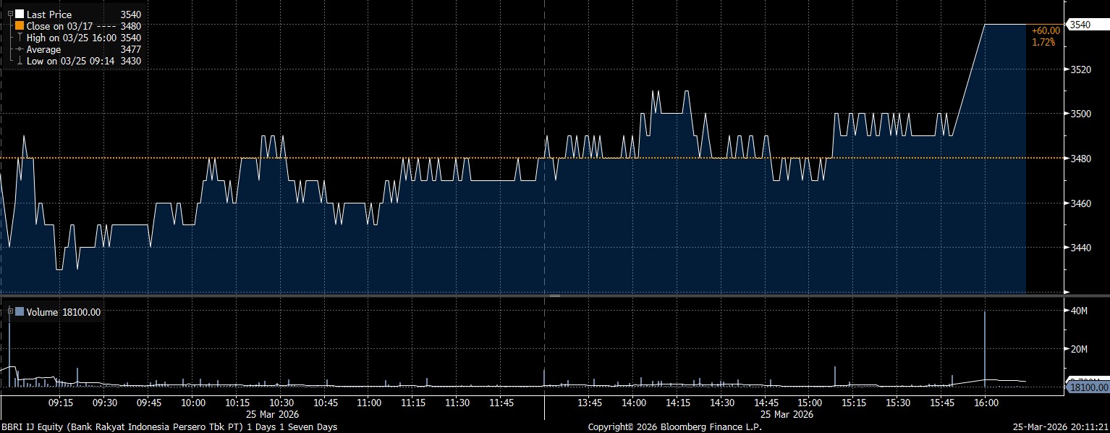Click the 09:15 time axis label
1110x433 pixels.
pyautogui.click(x=60, y=403)
